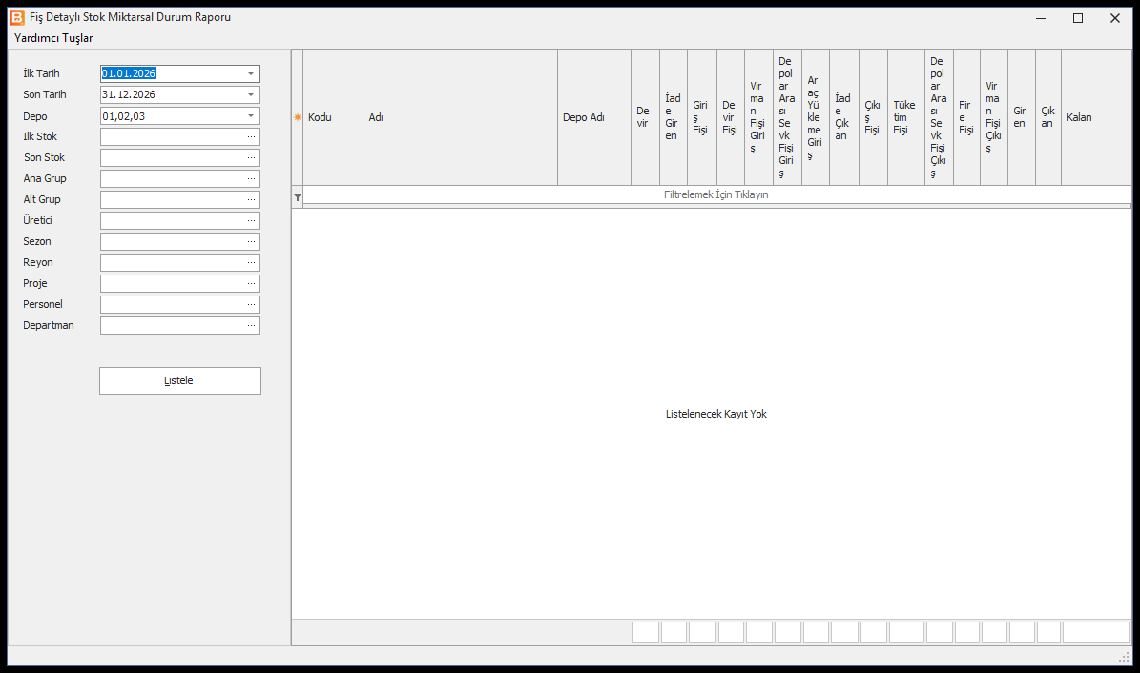Viewport: 1140px width, 673px height.
Task: Open browse ellipsis for Üretici field
Action: [x=251, y=221]
